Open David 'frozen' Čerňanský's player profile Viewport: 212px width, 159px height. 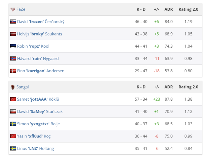[x=41, y=22]
